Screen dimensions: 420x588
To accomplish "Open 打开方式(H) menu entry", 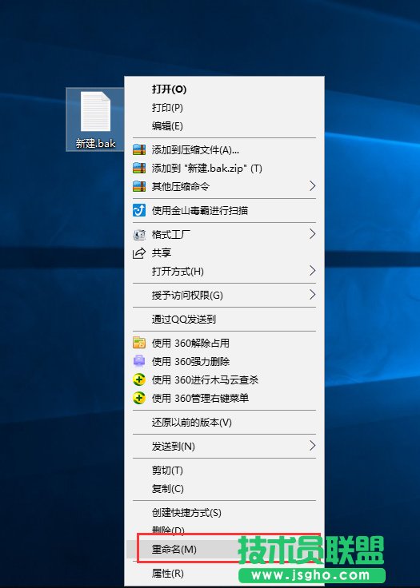I will pos(224,271).
